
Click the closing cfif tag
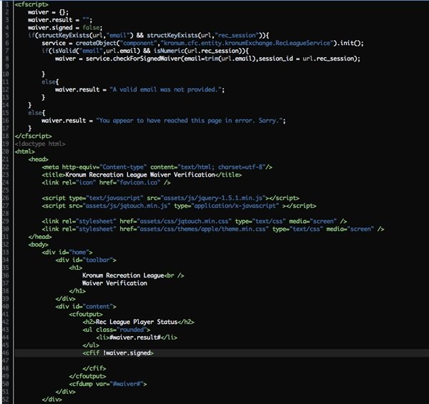(x=94, y=368)
